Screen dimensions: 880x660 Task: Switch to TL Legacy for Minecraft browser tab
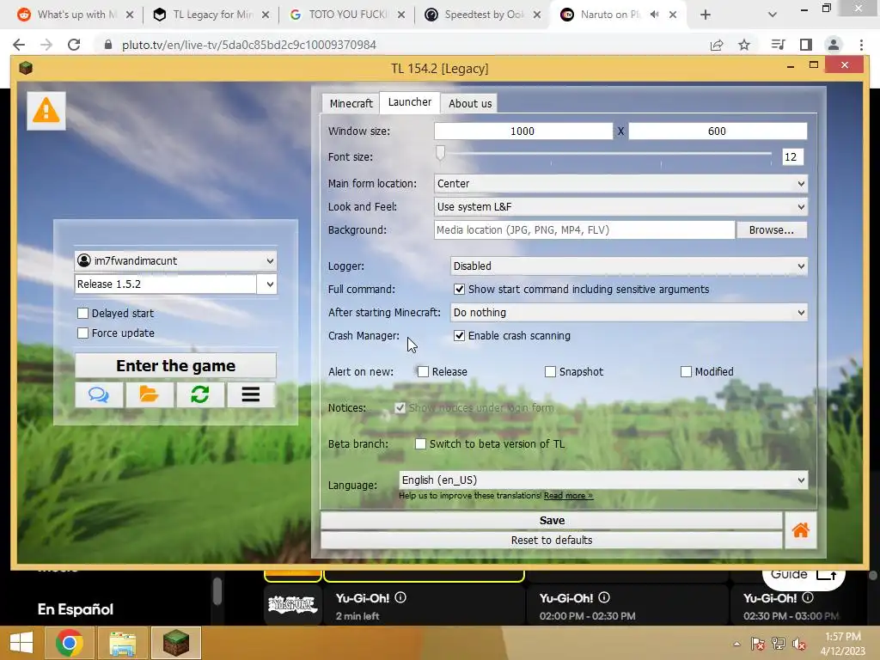[211, 15]
